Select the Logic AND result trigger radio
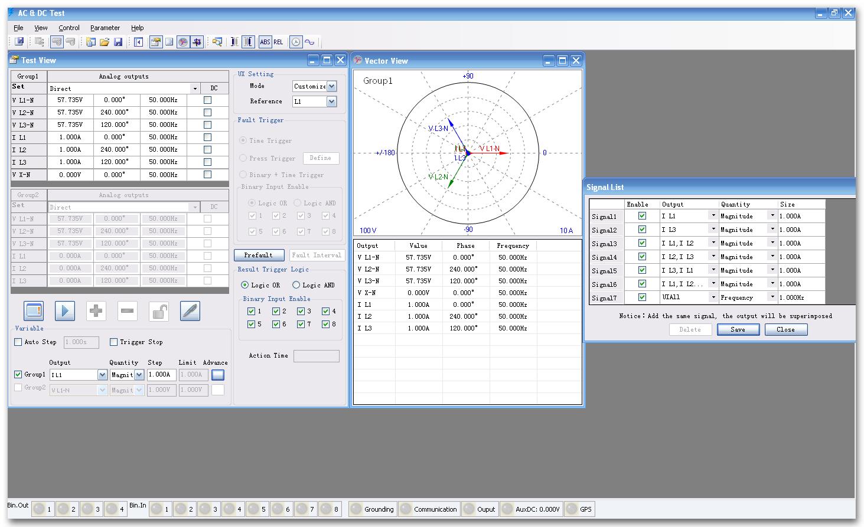 pyautogui.click(x=296, y=285)
